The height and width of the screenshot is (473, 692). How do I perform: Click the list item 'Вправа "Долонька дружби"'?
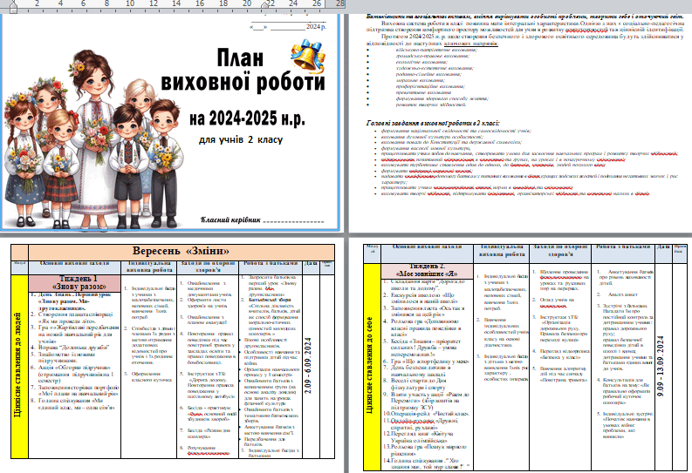click(x=74, y=347)
